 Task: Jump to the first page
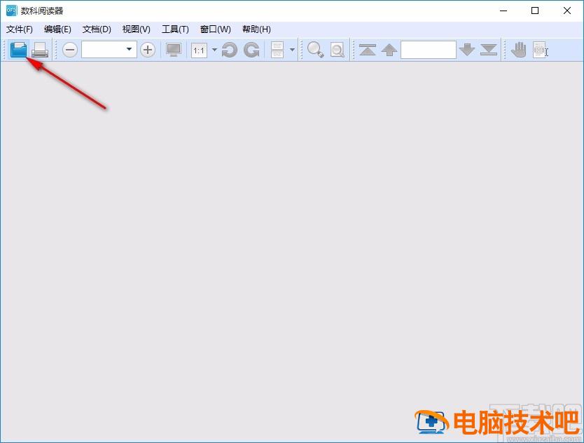[x=368, y=50]
